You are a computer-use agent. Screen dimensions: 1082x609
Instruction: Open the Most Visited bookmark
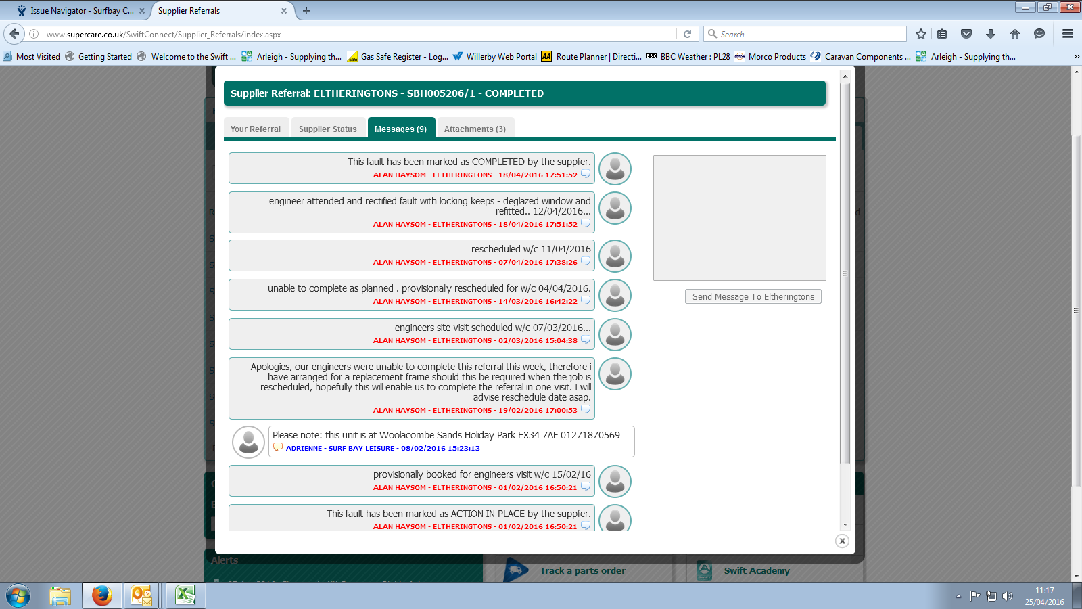point(31,57)
